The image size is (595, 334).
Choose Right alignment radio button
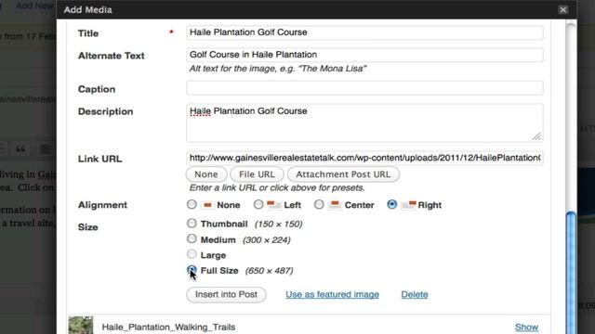click(x=392, y=205)
